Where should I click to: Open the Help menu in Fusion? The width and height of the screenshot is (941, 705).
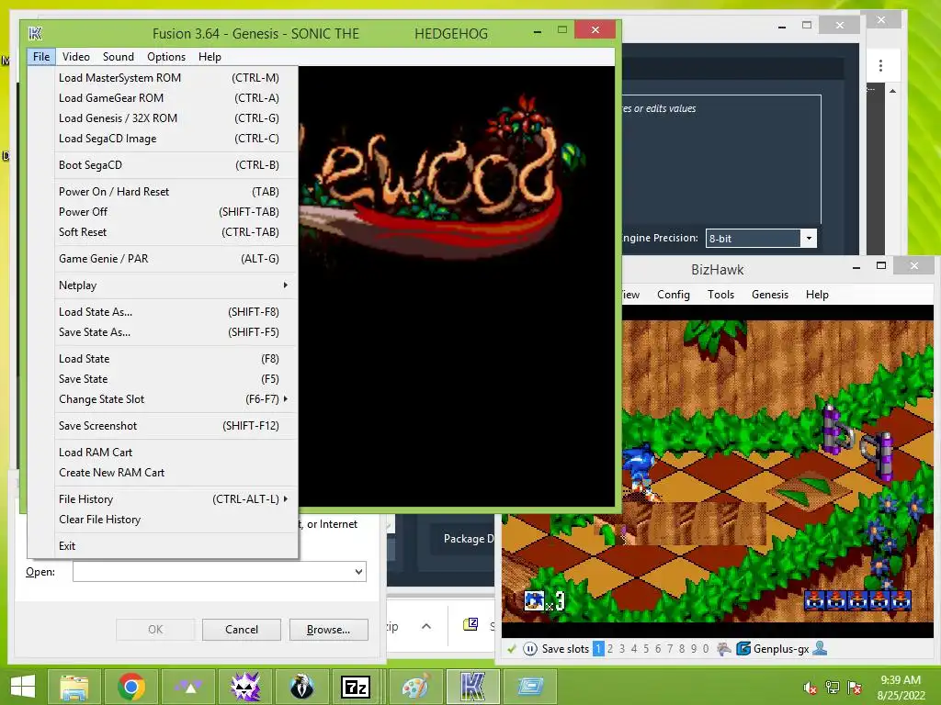[x=210, y=56]
